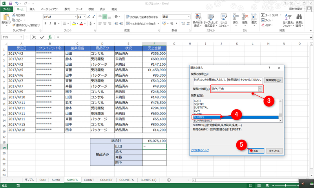This screenshot has height=188, width=314.
Task: Switch to the SUMIFS (2) sheet tab
Action: pos(148,180)
